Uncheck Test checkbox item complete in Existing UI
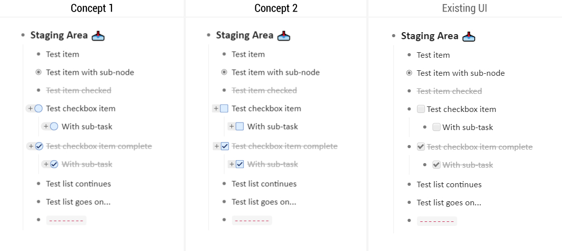562x251 pixels. (421, 147)
